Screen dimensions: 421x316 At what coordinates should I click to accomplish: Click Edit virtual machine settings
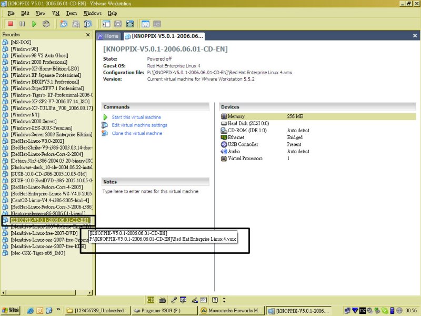click(139, 125)
